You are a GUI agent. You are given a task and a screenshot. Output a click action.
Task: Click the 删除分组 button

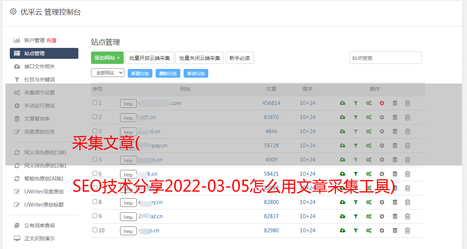(x=168, y=73)
